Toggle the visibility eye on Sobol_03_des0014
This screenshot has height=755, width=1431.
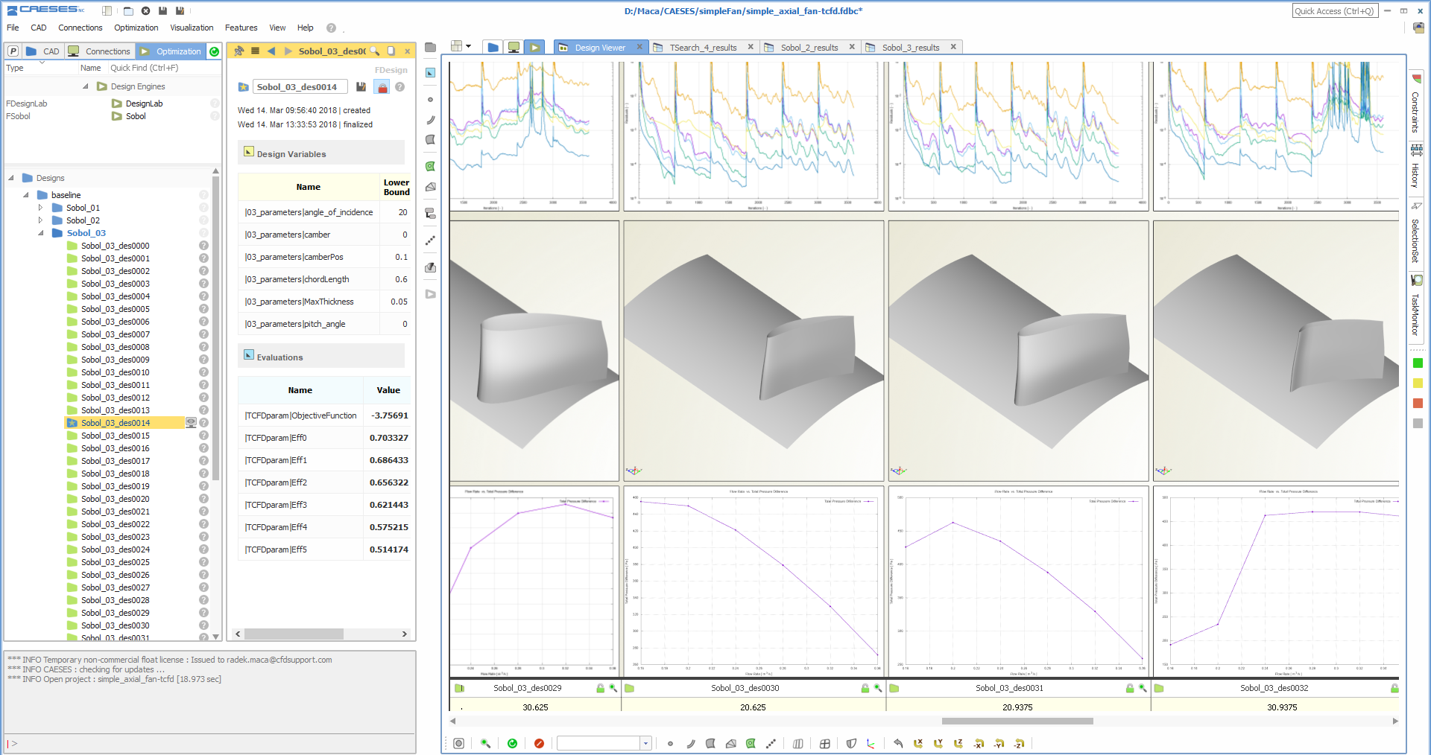point(191,423)
